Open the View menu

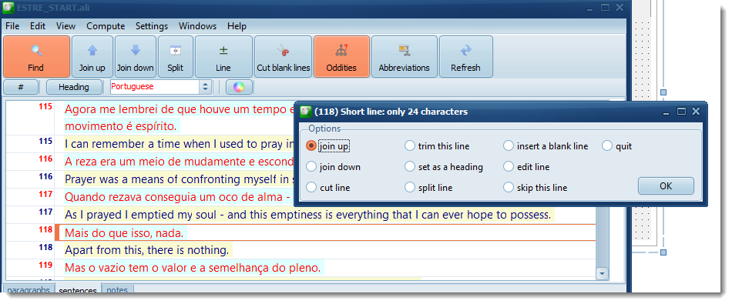pyautogui.click(x=65, y=26)
